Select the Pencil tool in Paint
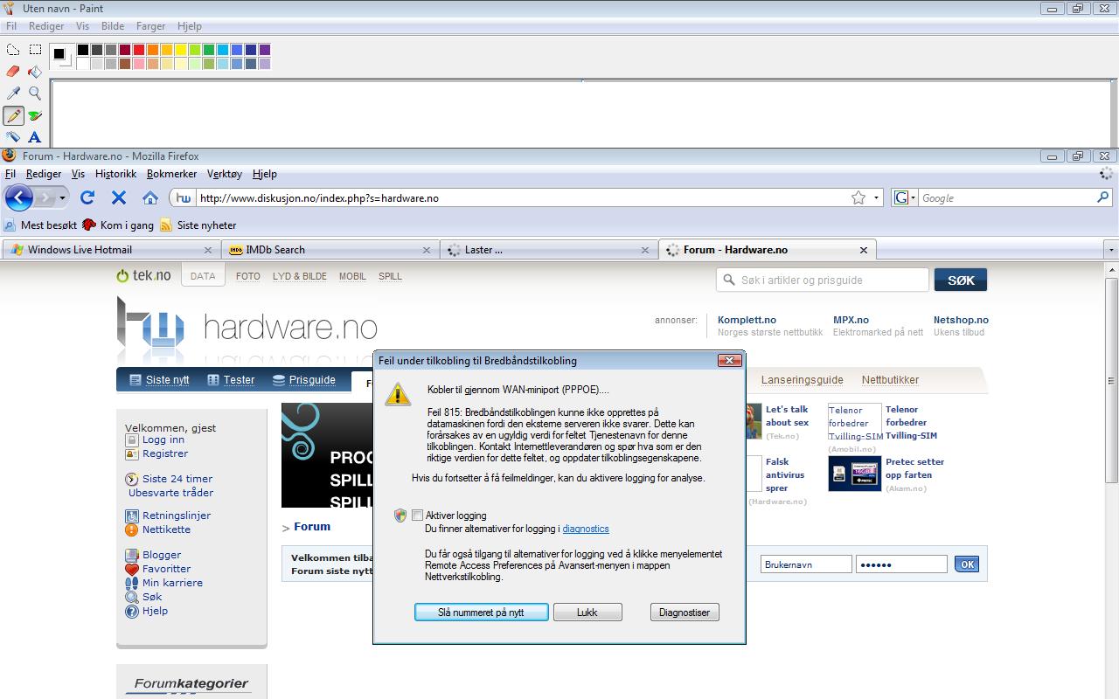This screenshot has width=1119, height=699. point(13,115)
